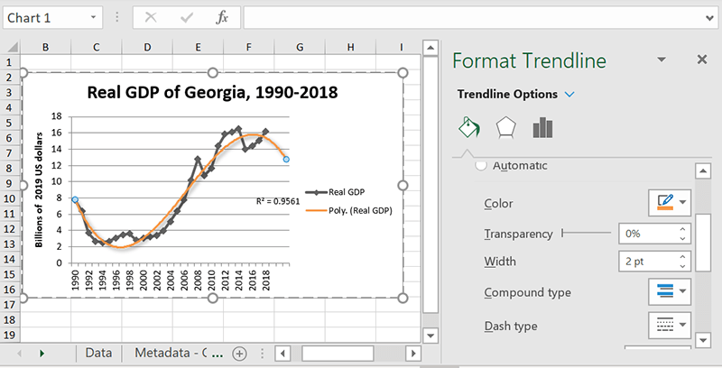This screenshot has width=722, height=368.
Task: Click the chart's right-middle sizing handle
Action: click(403, 186)
